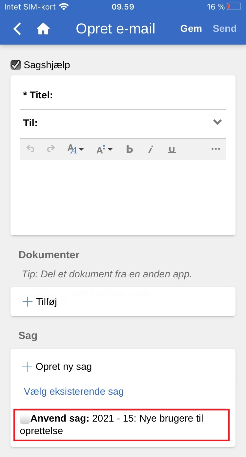Check the Anvend sag checkbox

click(x=25, y=419)
